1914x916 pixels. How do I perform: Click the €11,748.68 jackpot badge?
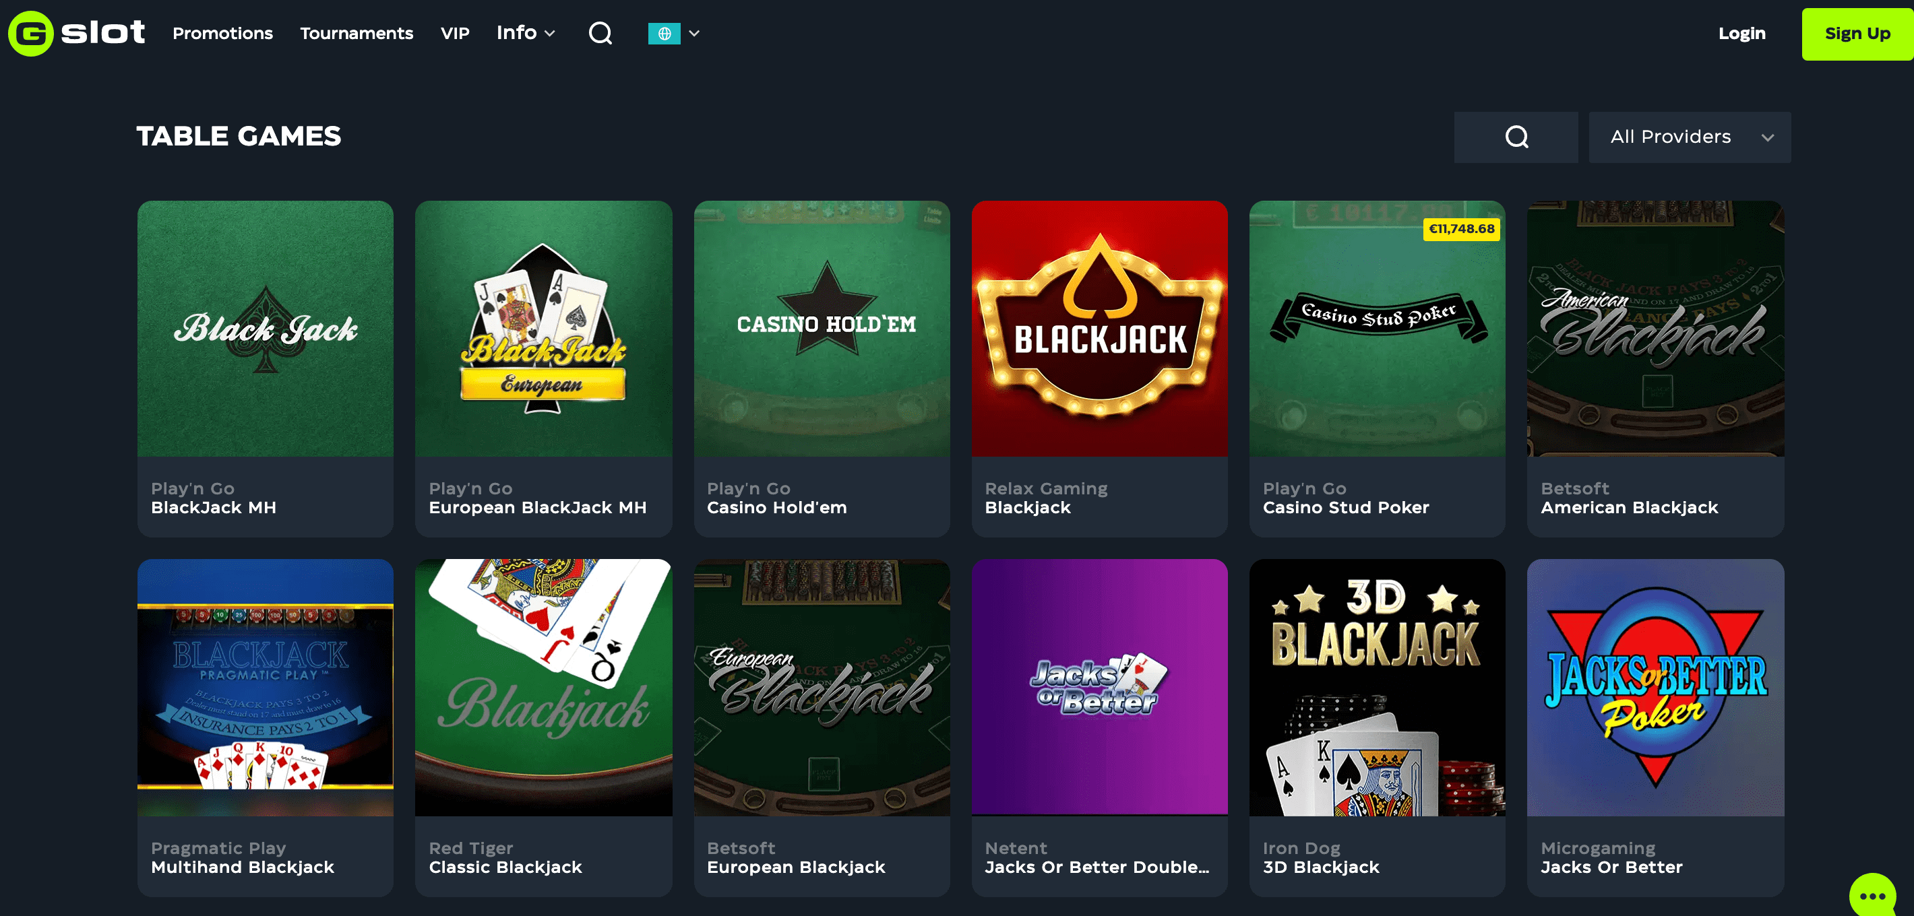pos(1462,228)
